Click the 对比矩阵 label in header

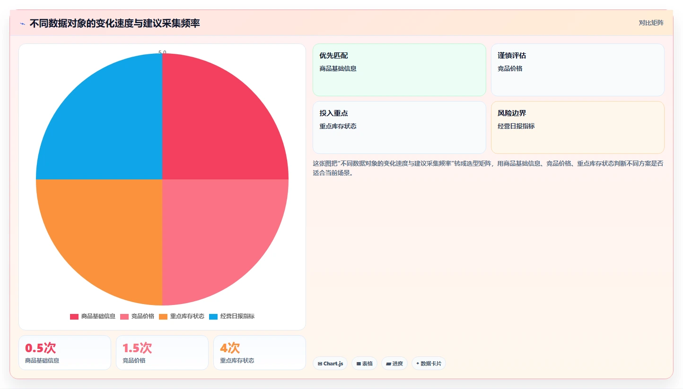click(651, 23)
